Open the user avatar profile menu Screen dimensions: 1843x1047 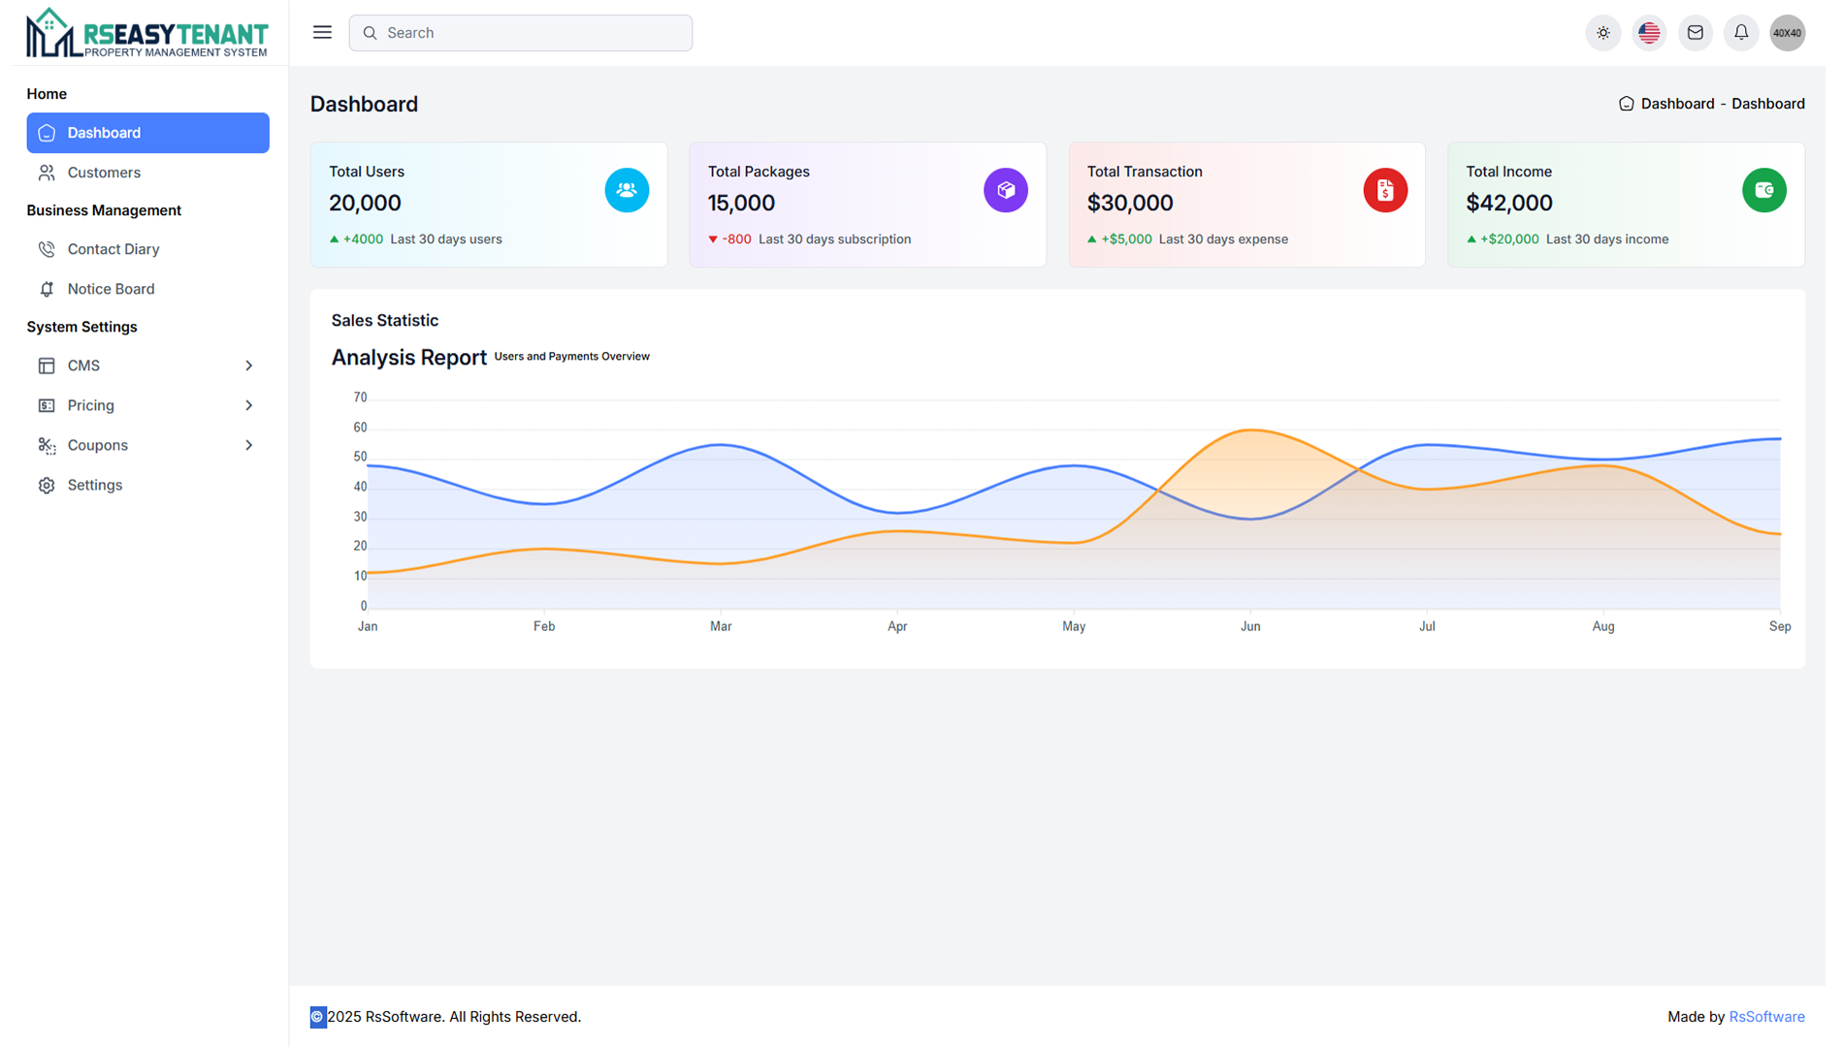tap(1787, 33)
